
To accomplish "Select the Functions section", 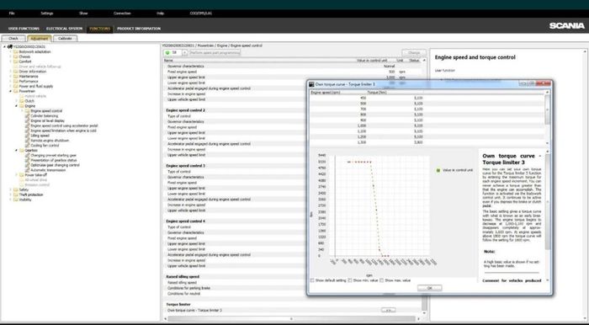I will [99, 29].
